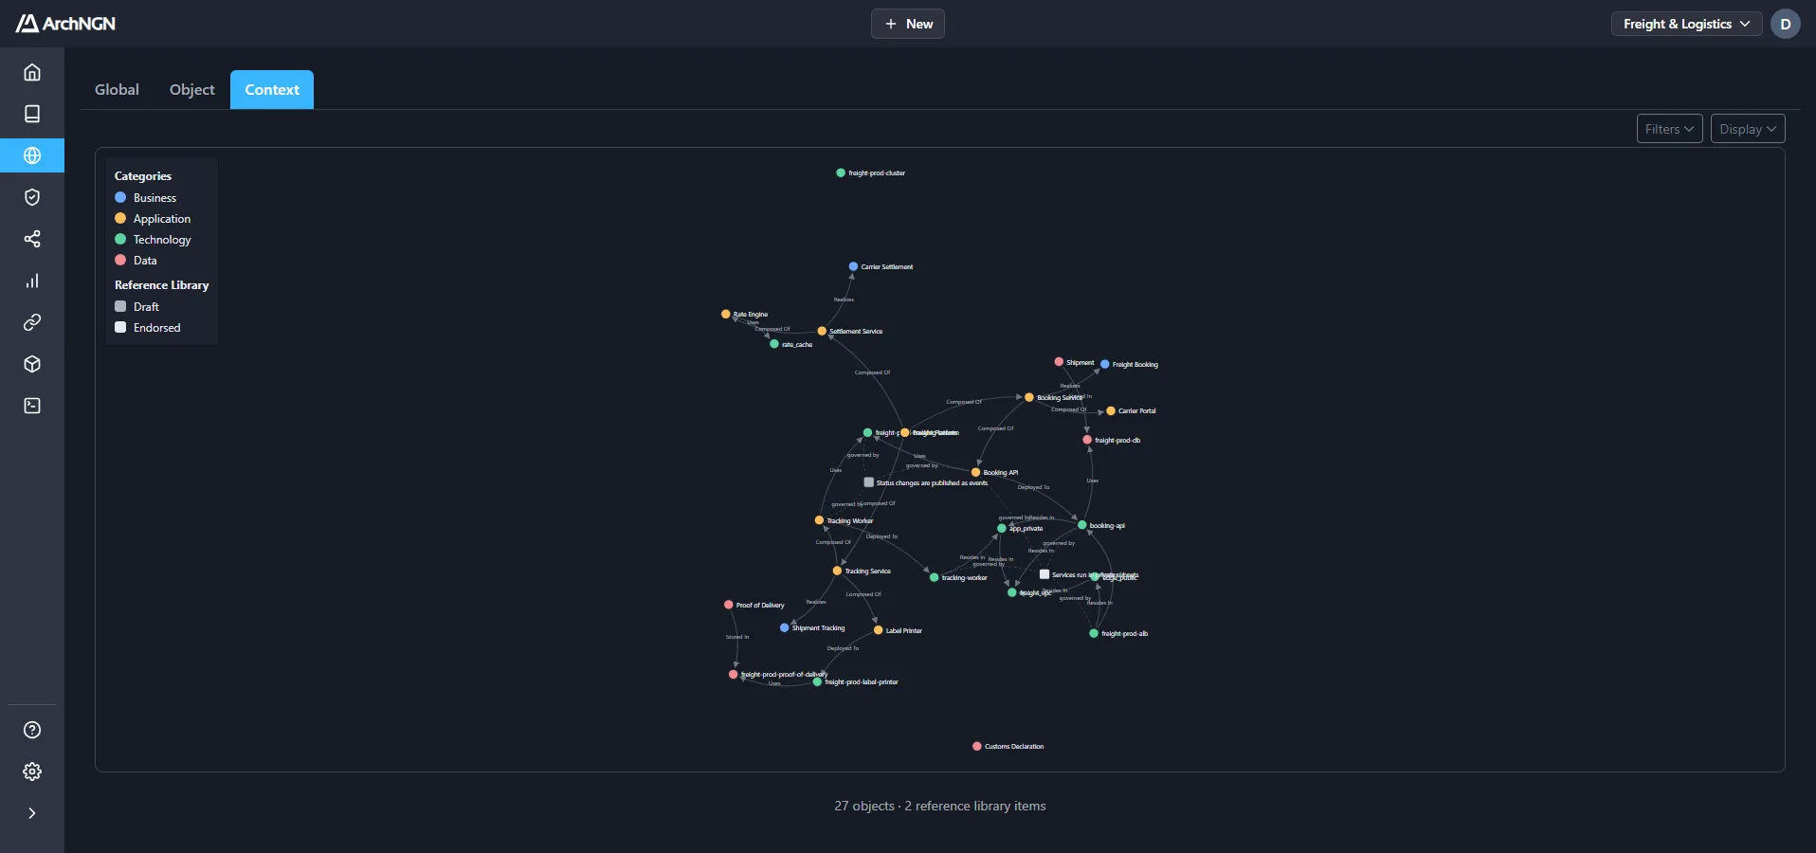Open the Display dropdown
Image resolution: width=1816 pixels, height=853 pixels.
[1748, 129]
